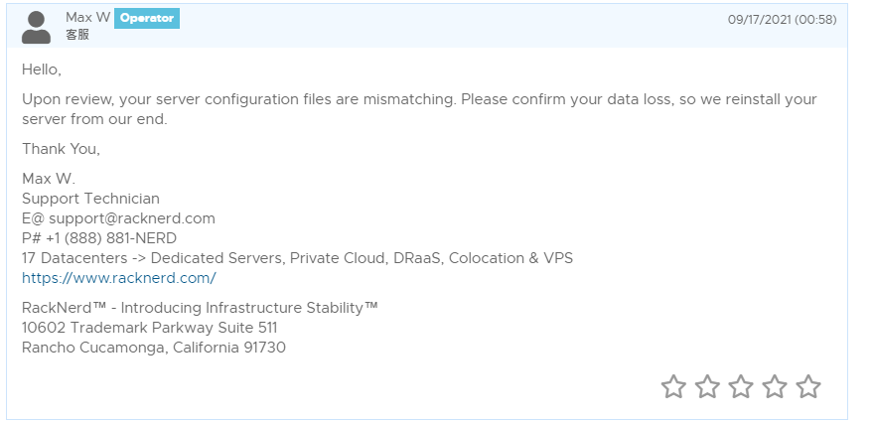874x424 pixels.
Task: Click the operator's profile avatar icon
Action: point(36,28)
